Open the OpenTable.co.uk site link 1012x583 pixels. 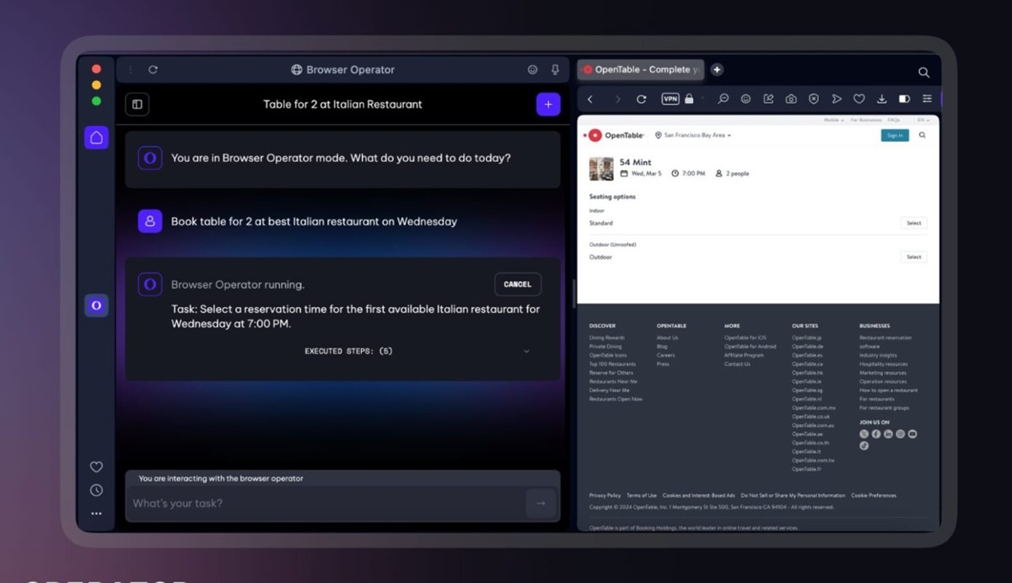(x=811, y=416)
